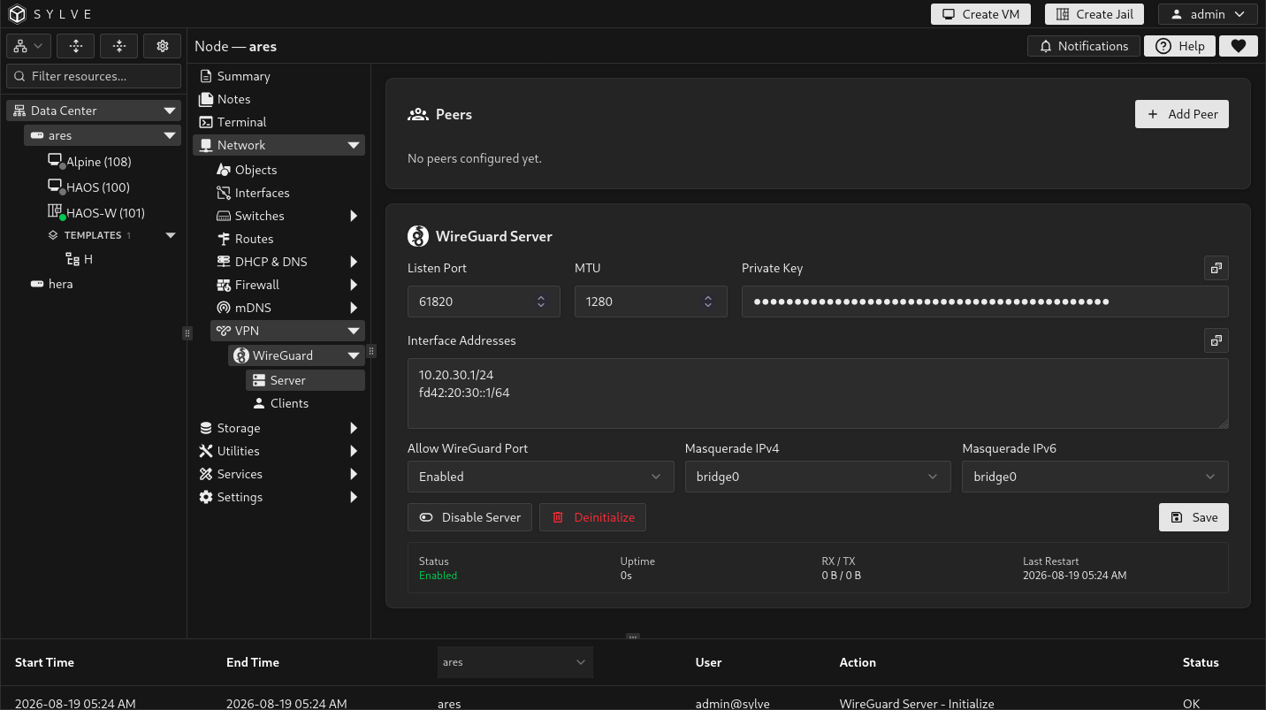Click the Create VM button
The image size is (1266, 710).
(980, 14)
